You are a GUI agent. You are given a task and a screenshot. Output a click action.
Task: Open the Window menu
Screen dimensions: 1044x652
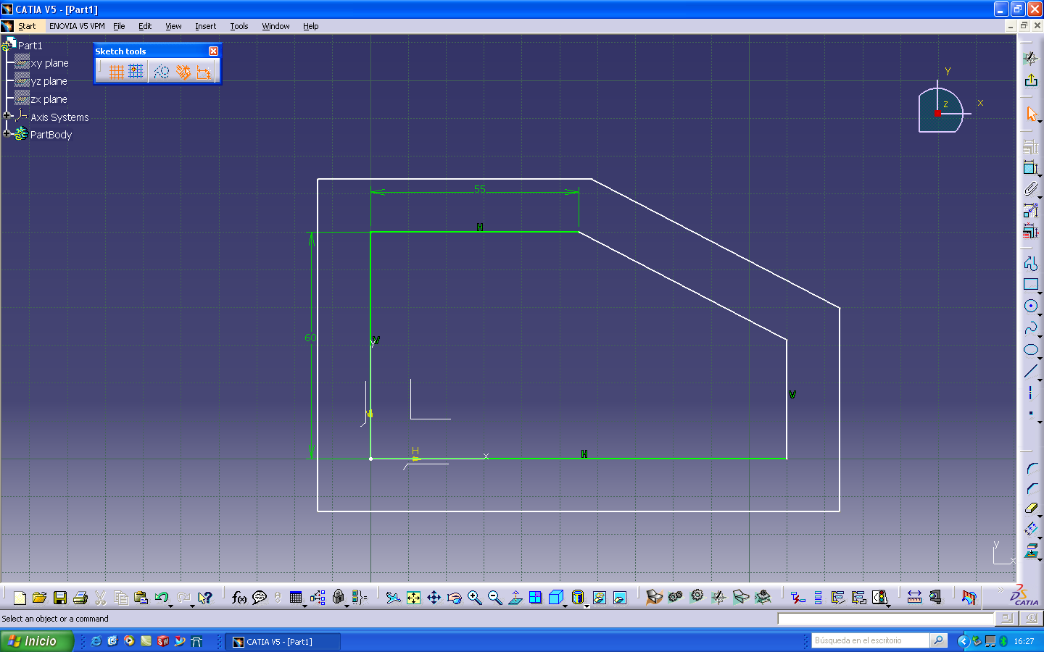click(275, 26)
